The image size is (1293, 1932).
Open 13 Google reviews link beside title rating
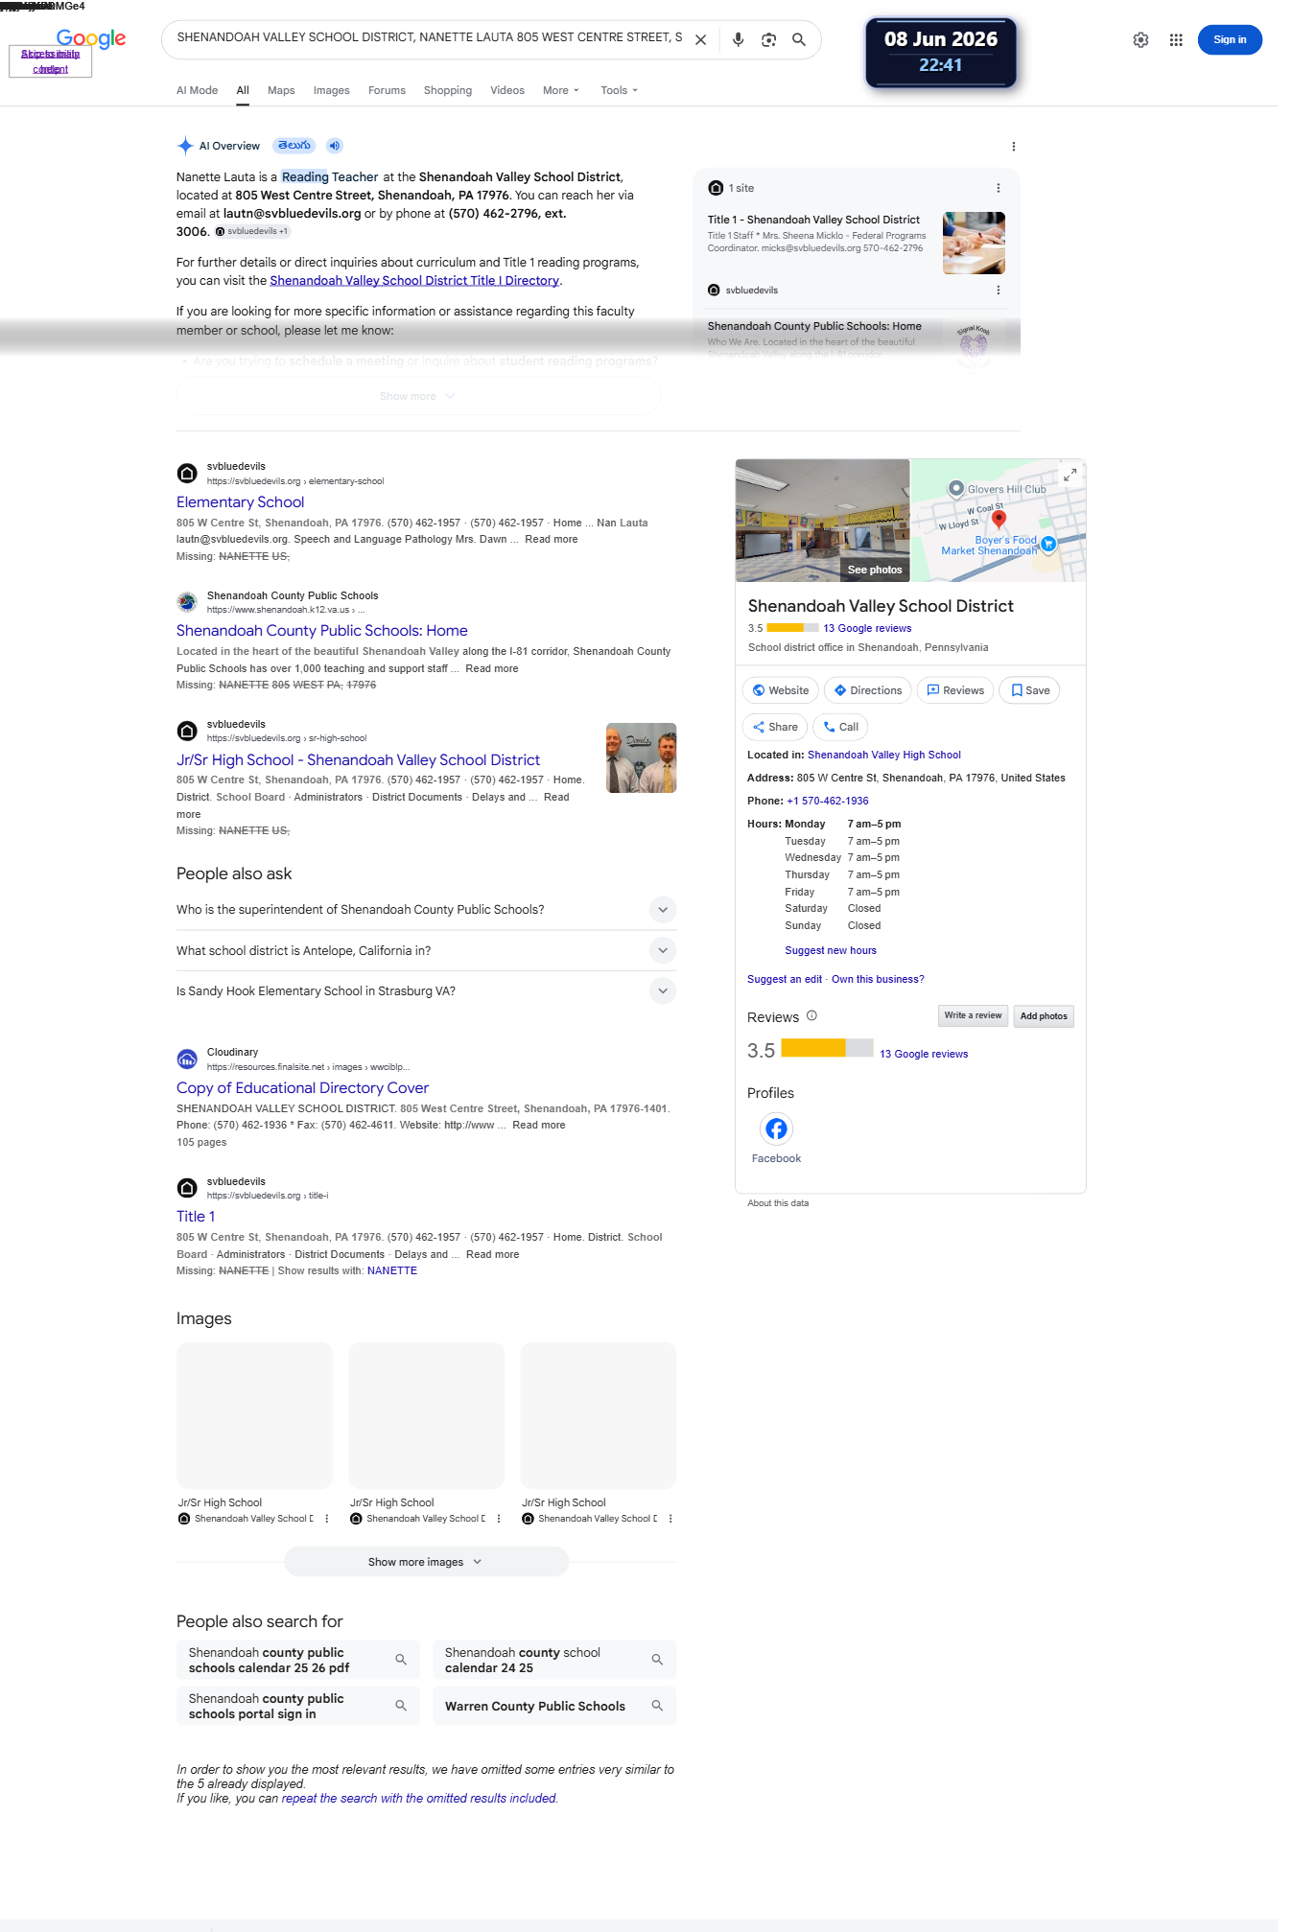coord(867,629)
